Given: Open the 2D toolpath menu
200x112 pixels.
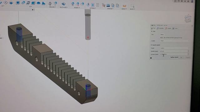Looking at the screenshot, I should [2, 6].
